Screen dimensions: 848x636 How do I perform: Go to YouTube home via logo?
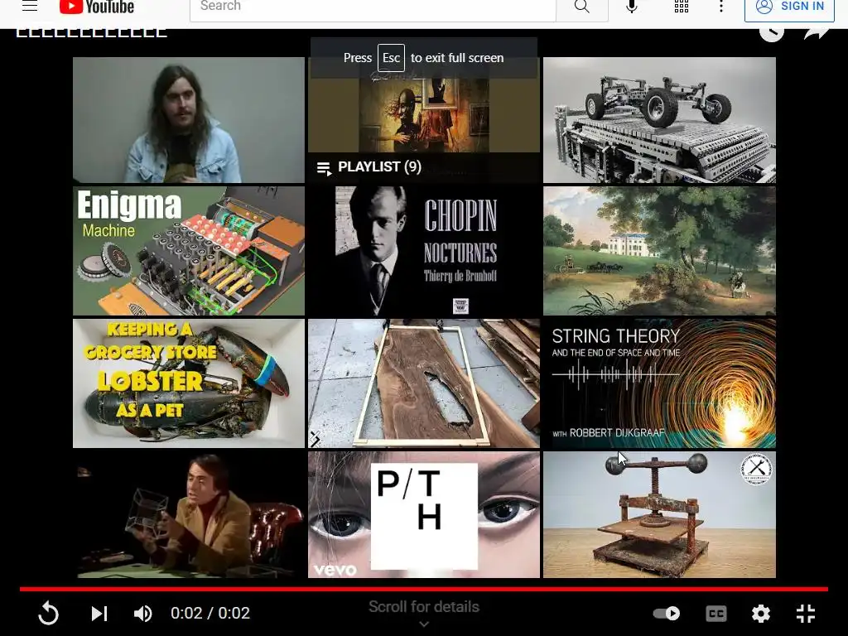(x=97, y=7)
